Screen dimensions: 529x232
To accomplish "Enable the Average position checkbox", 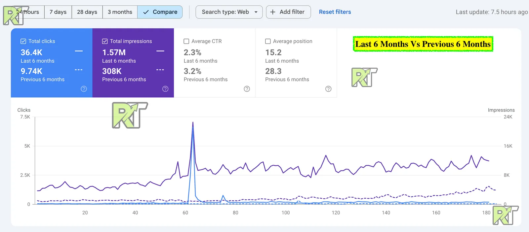I will tap(268, 41).
